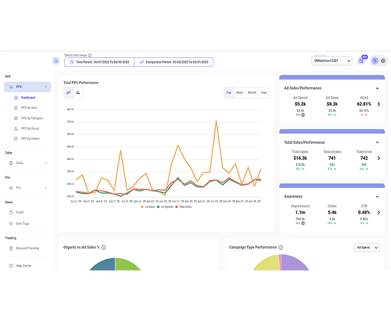Select the Week chart granularity tab
This screenshot has height=321, width=391.
(x=239, y=92)
